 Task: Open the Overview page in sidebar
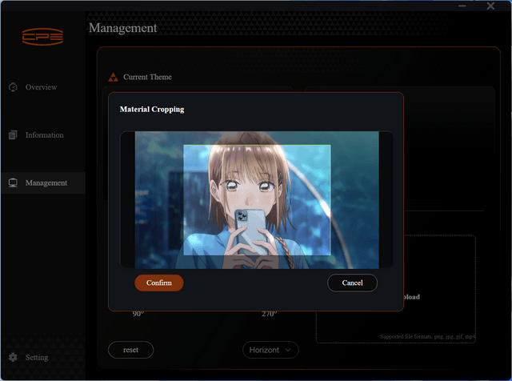pos(41,87)
